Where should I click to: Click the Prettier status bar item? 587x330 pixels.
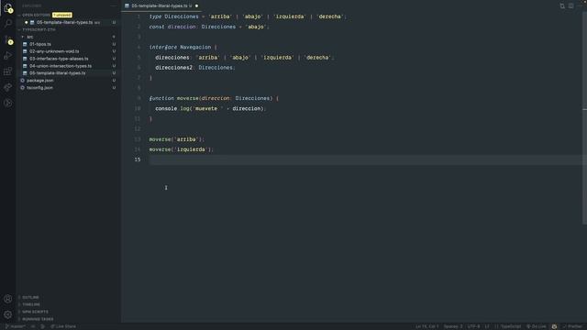click(572, 326)
